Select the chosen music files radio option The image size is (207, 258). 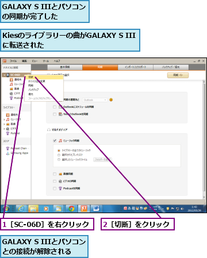[59, 160]
